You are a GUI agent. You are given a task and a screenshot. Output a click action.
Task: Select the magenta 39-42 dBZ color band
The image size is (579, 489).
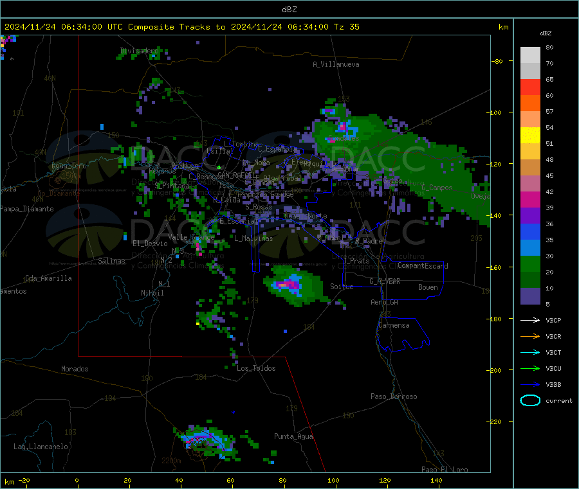[530, 199]
